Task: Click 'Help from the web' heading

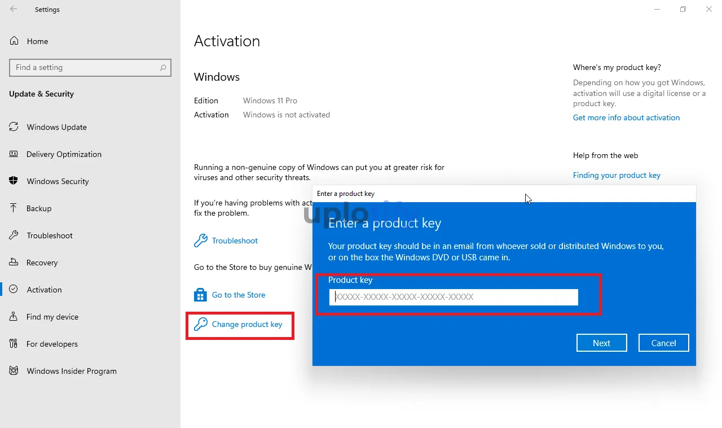Action: pos(606,155)
